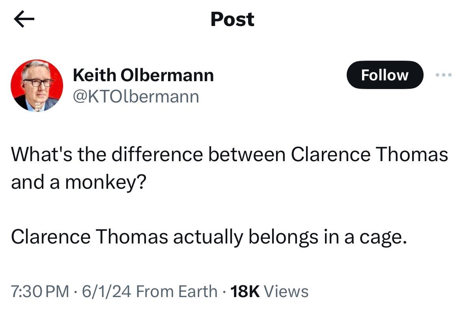Tap the Post header title
Viewport: 465px width, 316px height.
point(232,19)
